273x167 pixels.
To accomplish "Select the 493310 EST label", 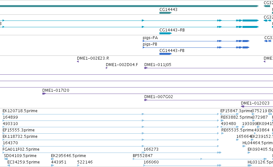I will click(10, 124).
